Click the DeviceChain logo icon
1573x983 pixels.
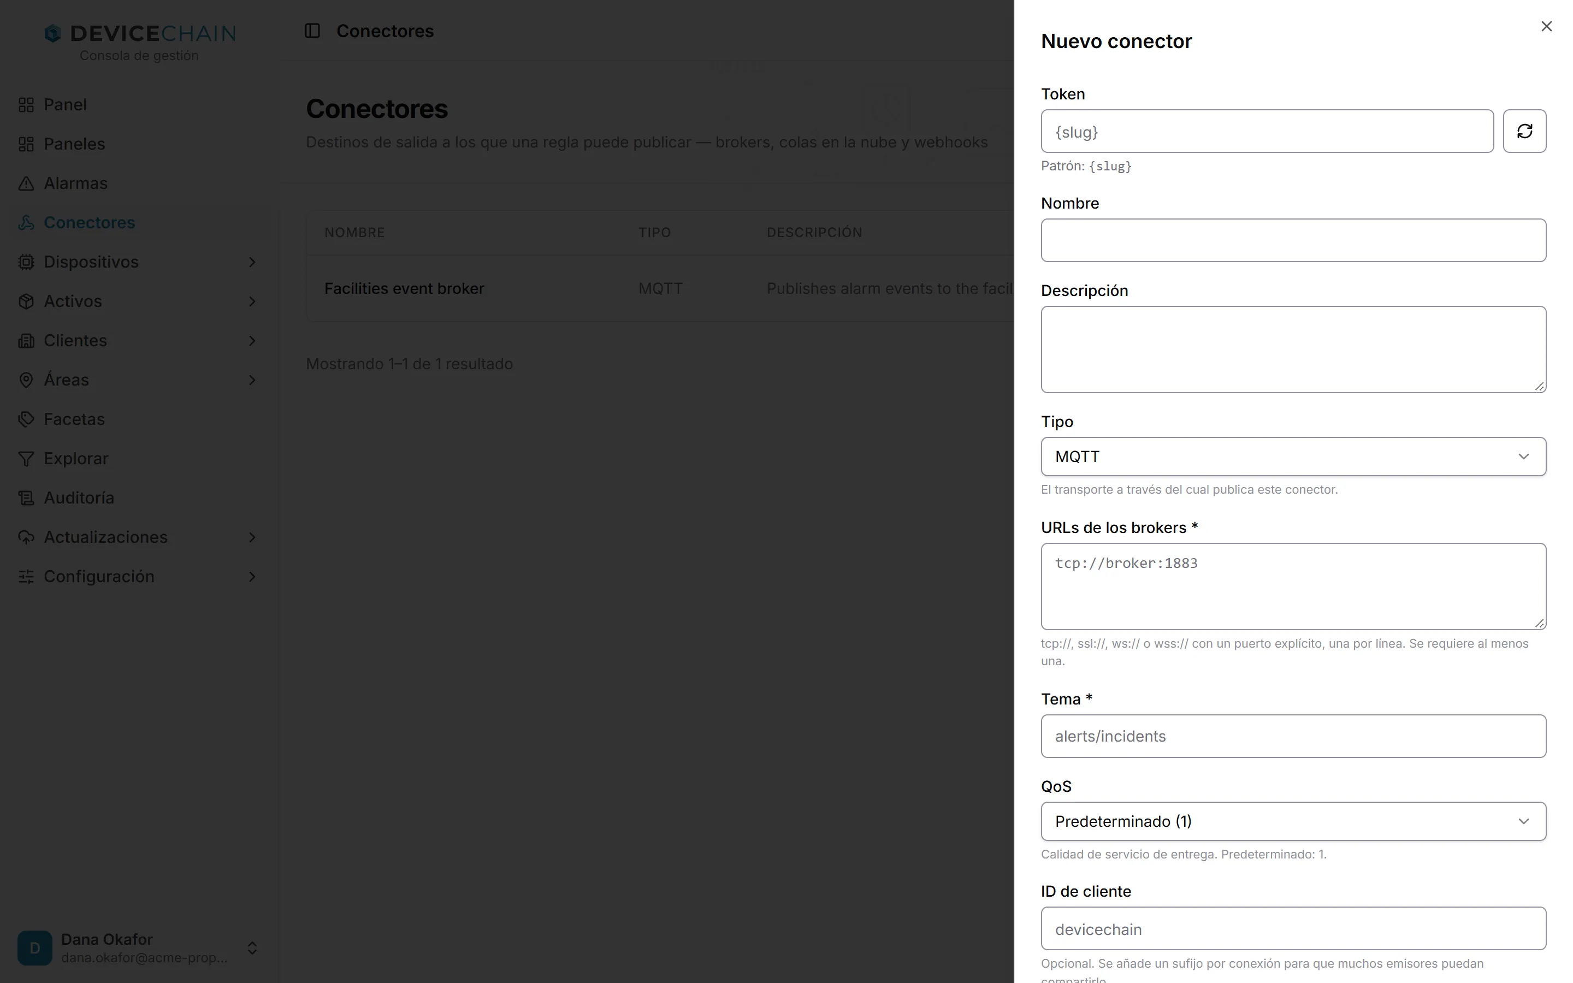[x=52, y=33]
